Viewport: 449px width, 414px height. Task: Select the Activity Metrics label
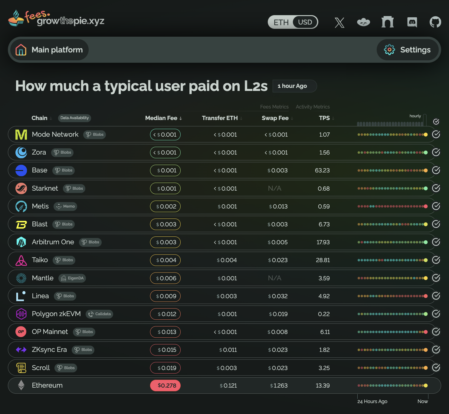point(313,107)
